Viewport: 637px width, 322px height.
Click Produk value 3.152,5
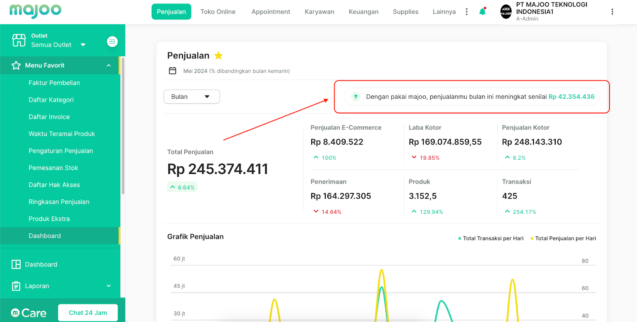(x=423, y=196)
